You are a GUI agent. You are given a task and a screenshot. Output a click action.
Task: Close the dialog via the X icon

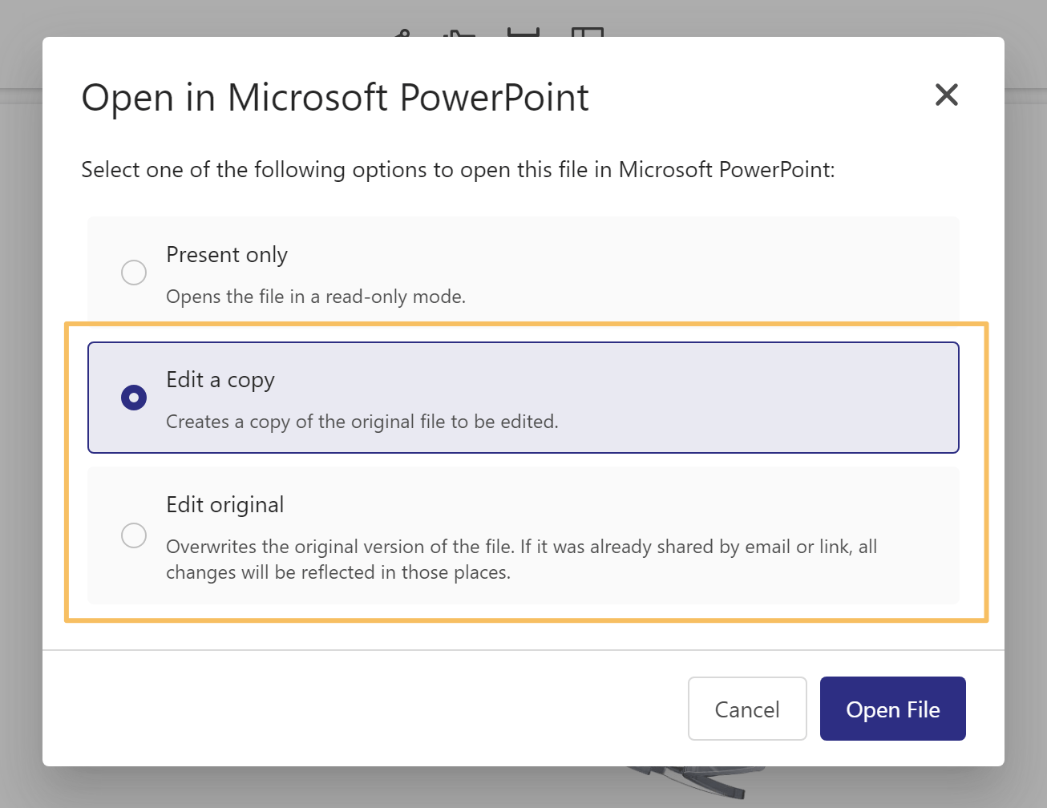[x=947, y=95]
